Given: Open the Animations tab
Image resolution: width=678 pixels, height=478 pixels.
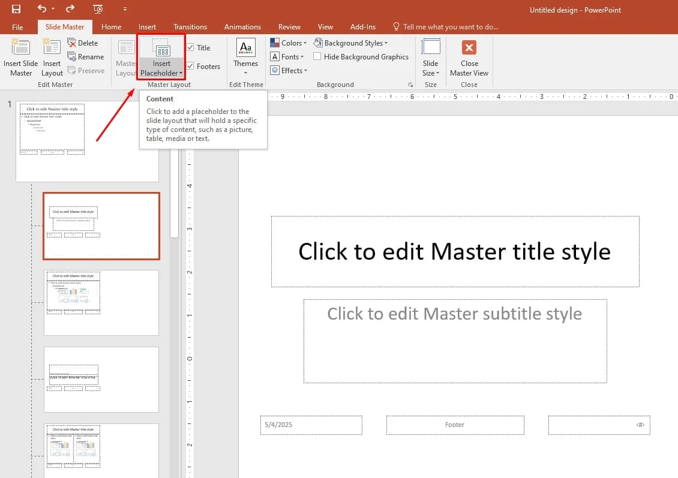Looking at the screenshot, I should [x=242, y=27].
